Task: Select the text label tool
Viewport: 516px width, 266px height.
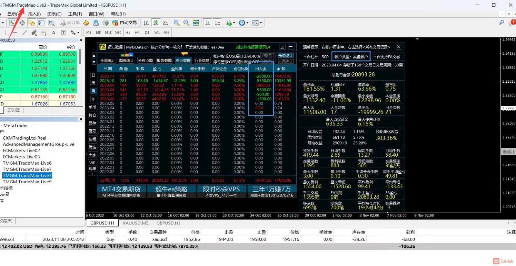Action: point(63,32)
